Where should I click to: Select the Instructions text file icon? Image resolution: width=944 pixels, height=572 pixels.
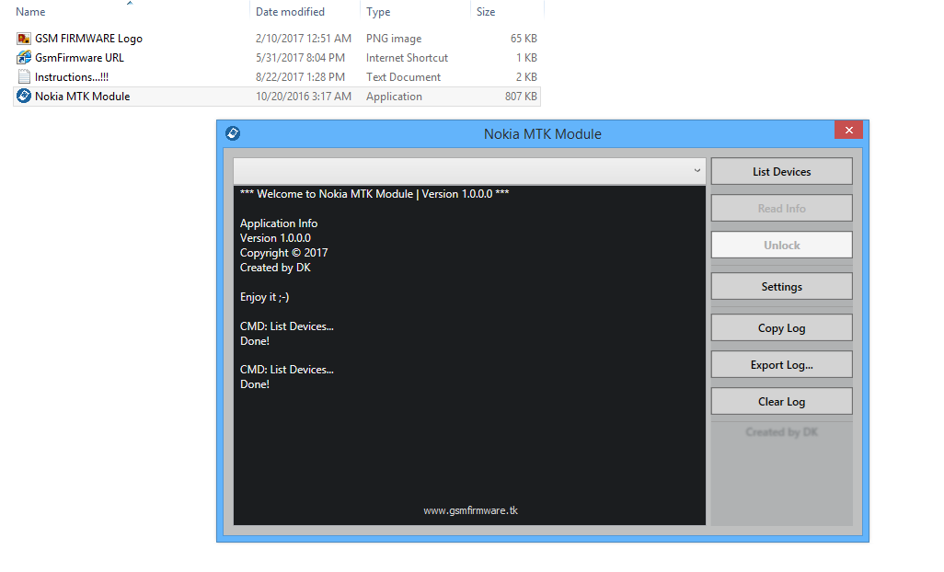[24, 77]
